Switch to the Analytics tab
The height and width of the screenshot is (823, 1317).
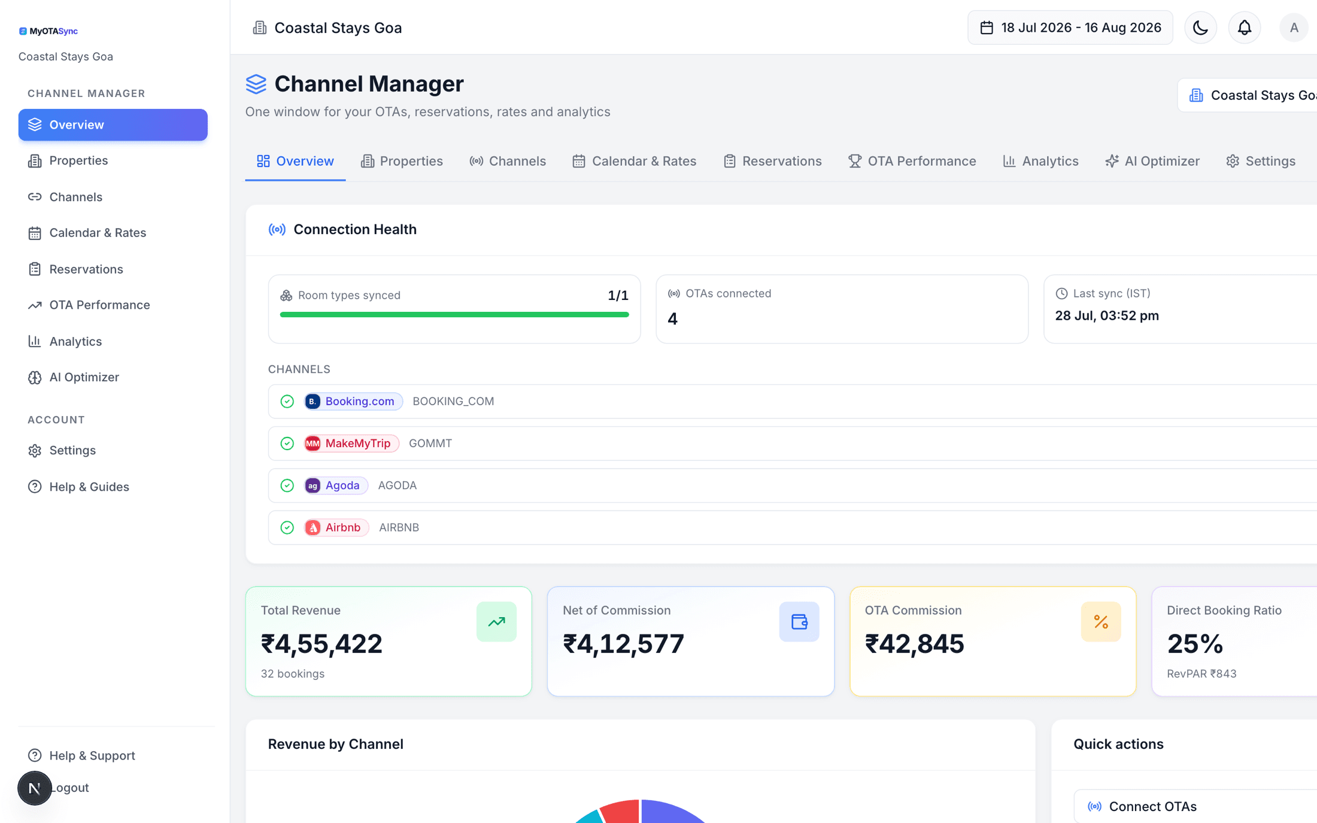click(1041, 161)
